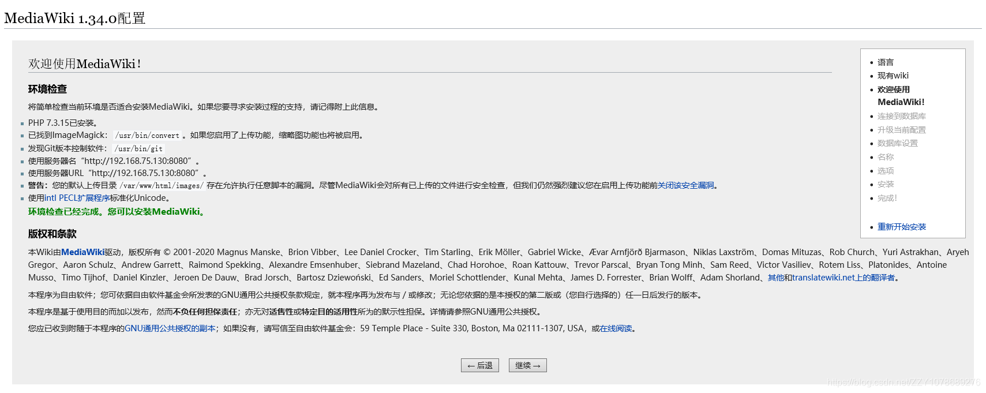Select the 完成! step in sidebar
Screen dimensions: 986x393
(x=887, y=198)
